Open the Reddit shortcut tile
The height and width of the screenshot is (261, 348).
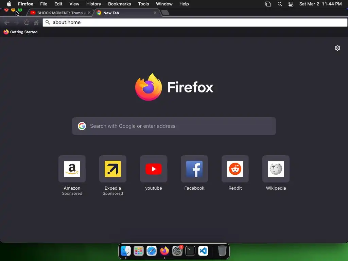tap(235, 169)
